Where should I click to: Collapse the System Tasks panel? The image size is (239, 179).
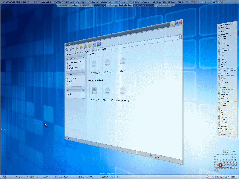(x=84, y=59)
